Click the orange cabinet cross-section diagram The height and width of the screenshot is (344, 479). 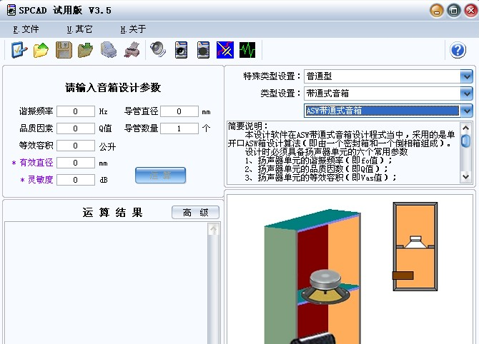415,246
